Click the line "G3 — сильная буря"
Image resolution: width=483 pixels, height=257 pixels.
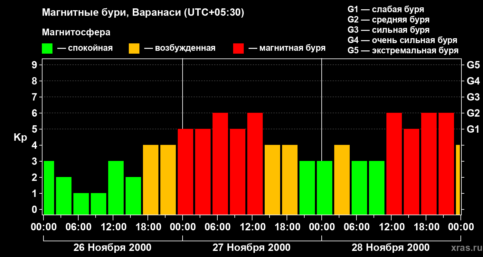click(389, 30)
